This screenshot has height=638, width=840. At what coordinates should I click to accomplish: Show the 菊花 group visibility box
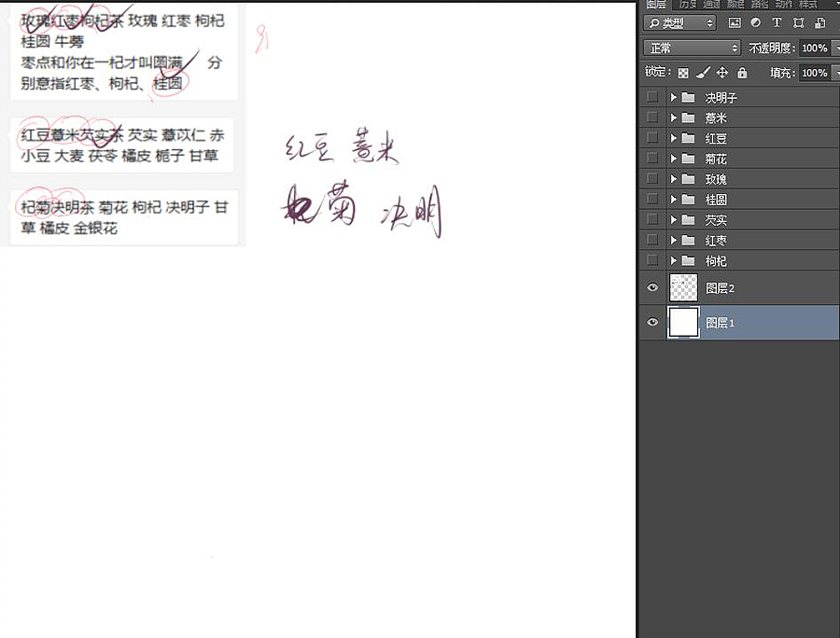(x=652, y=158)
